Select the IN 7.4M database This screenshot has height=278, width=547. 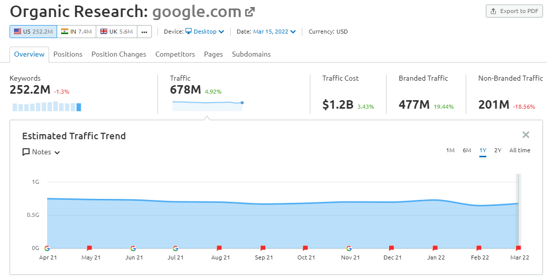click(x=76, y=32)
